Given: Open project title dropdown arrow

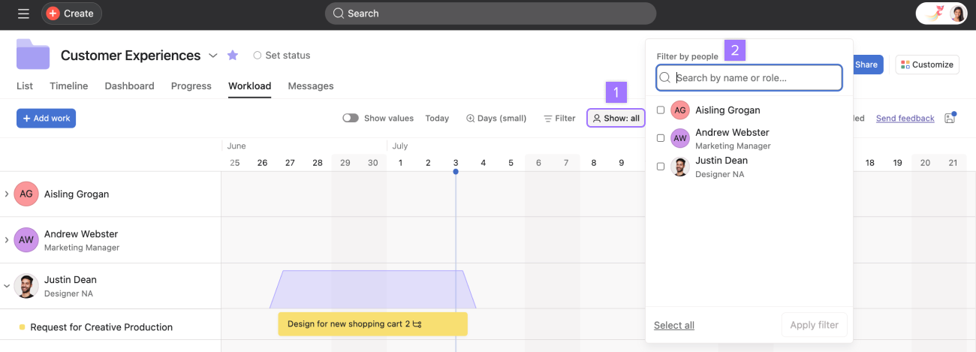Looking at the screenshot, I should (213, 56).
